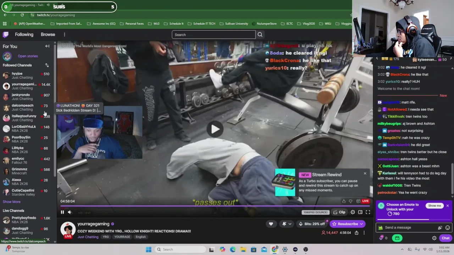Close the Stream Rewind popup

[365, 174]
